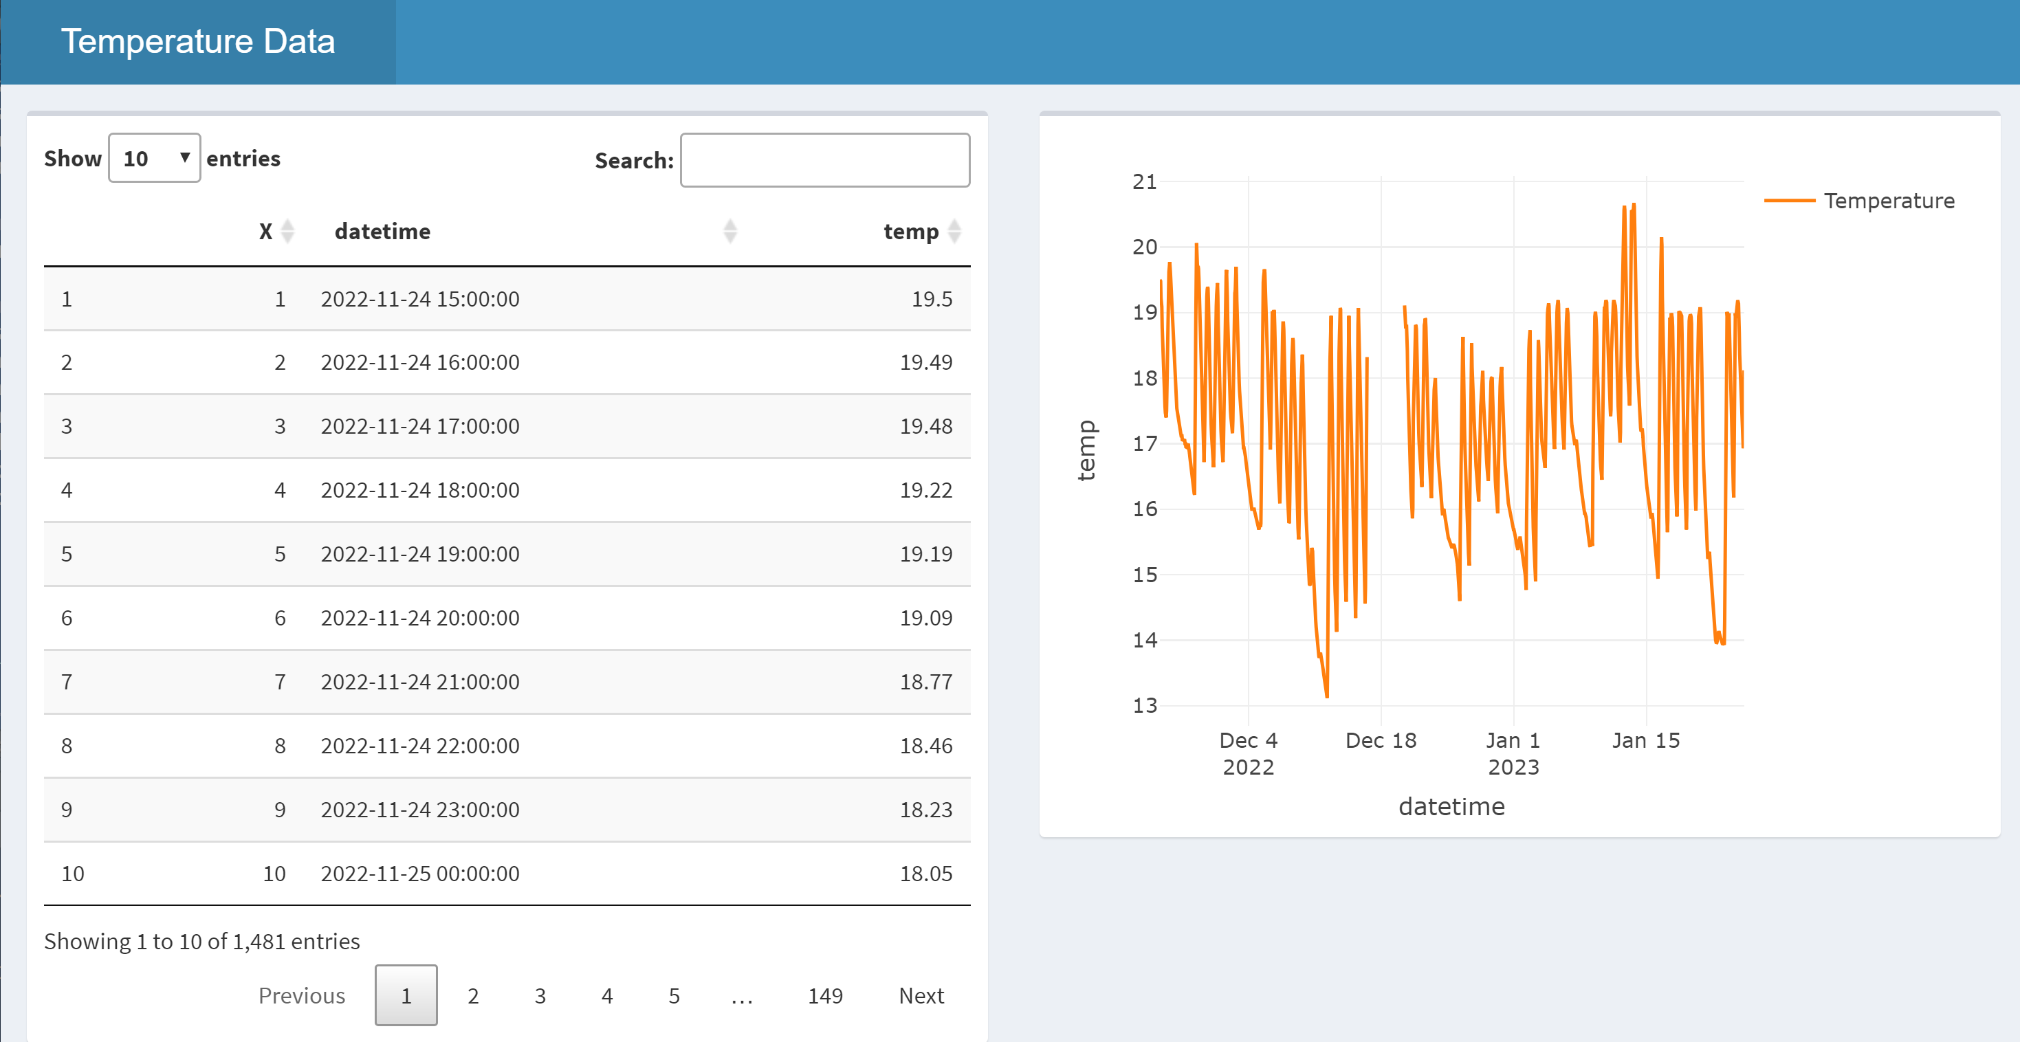Change entries per page from 10
2020x1042 pixels.
155,158
